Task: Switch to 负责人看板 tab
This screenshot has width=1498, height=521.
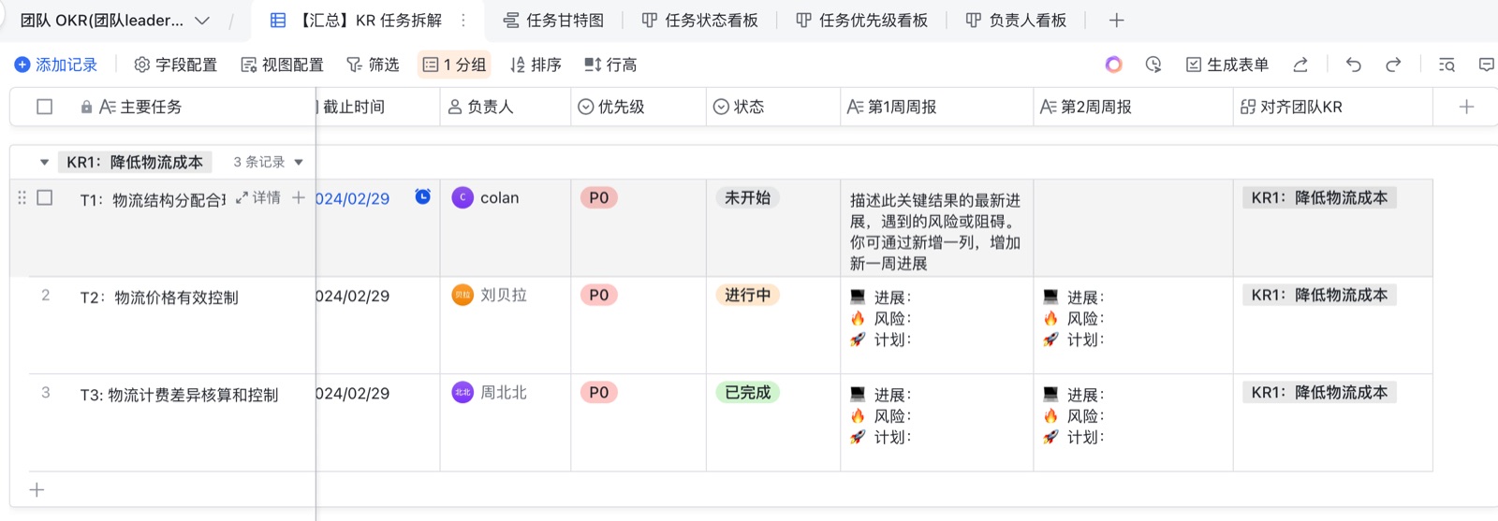Action: [1016, 20]
